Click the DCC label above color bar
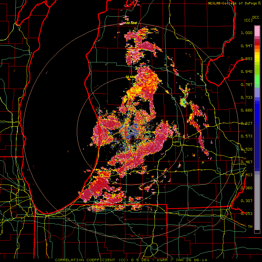Screen dimensions: 262x262 256,17
